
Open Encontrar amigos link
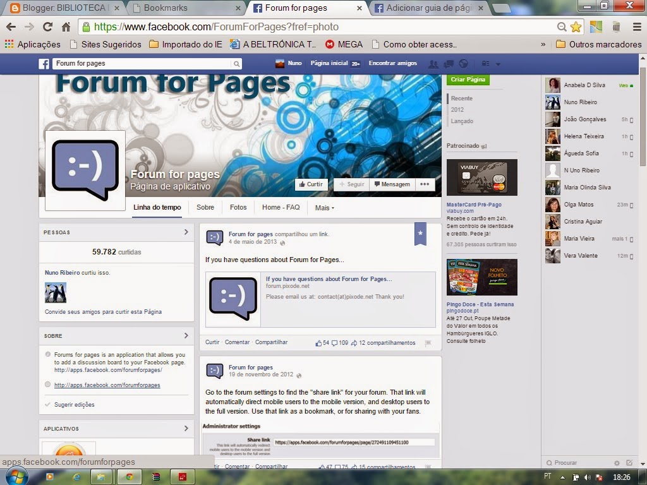coord(393,63)
